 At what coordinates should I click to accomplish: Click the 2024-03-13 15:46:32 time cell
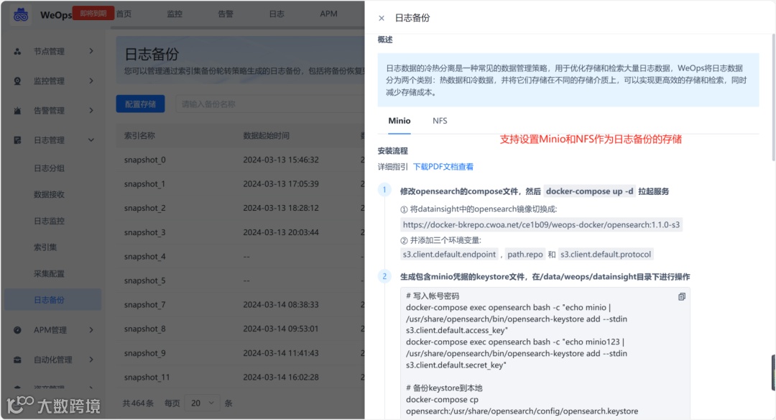tap(281, 160)
